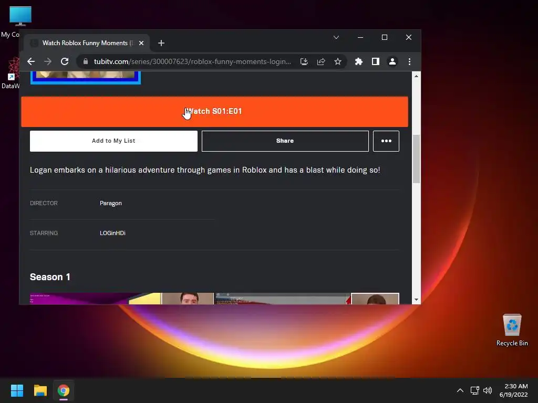Open clock showing 2:30 AM
The width and height of the screenshot is (538, 403).
pos(514,390)
